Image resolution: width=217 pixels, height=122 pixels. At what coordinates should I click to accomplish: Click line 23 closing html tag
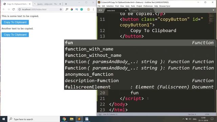click(x=118, y=110)
